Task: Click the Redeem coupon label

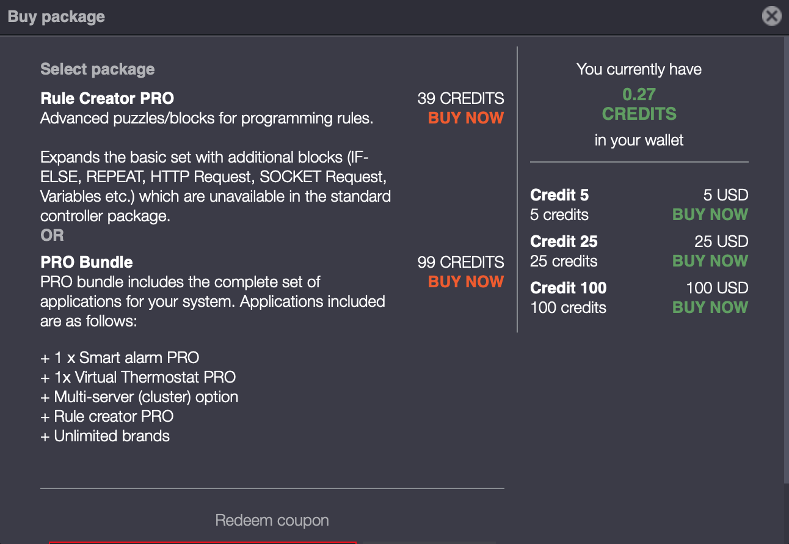Action: click(x=272, y=521)
